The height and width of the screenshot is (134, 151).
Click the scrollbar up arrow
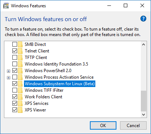point(144,44)
